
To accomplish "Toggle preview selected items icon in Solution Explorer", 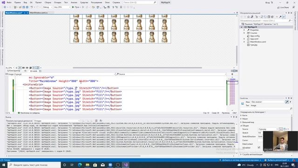I will click(x=284, y=17).
